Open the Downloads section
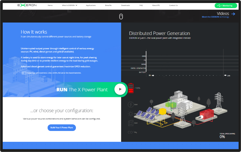 tap(125, 5)
